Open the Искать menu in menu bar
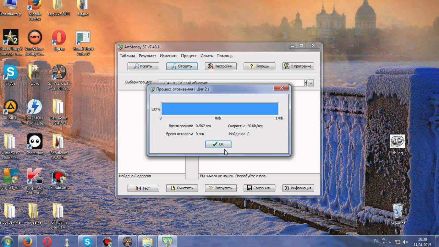The image size is (439, 247). click(x=207, y=56)
